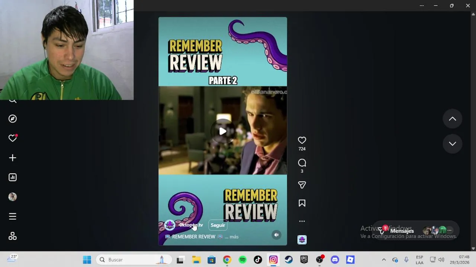Open Discord from the taskbar

click(x=335, y=260)
